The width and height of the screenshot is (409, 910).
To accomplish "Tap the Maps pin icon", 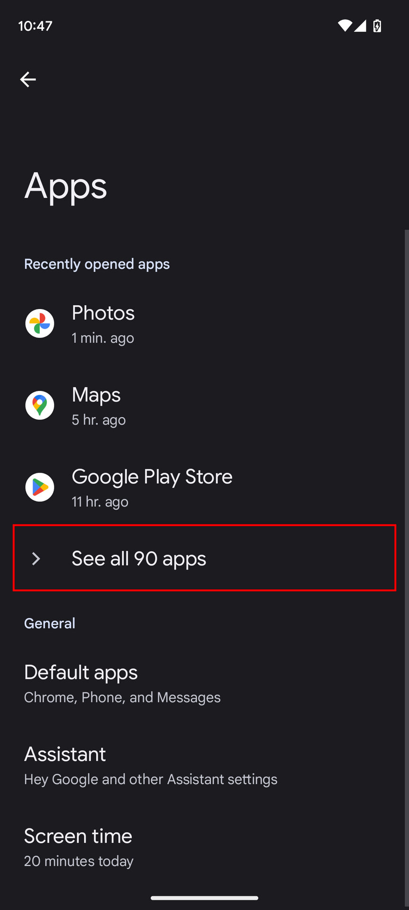I will point(40,405).
